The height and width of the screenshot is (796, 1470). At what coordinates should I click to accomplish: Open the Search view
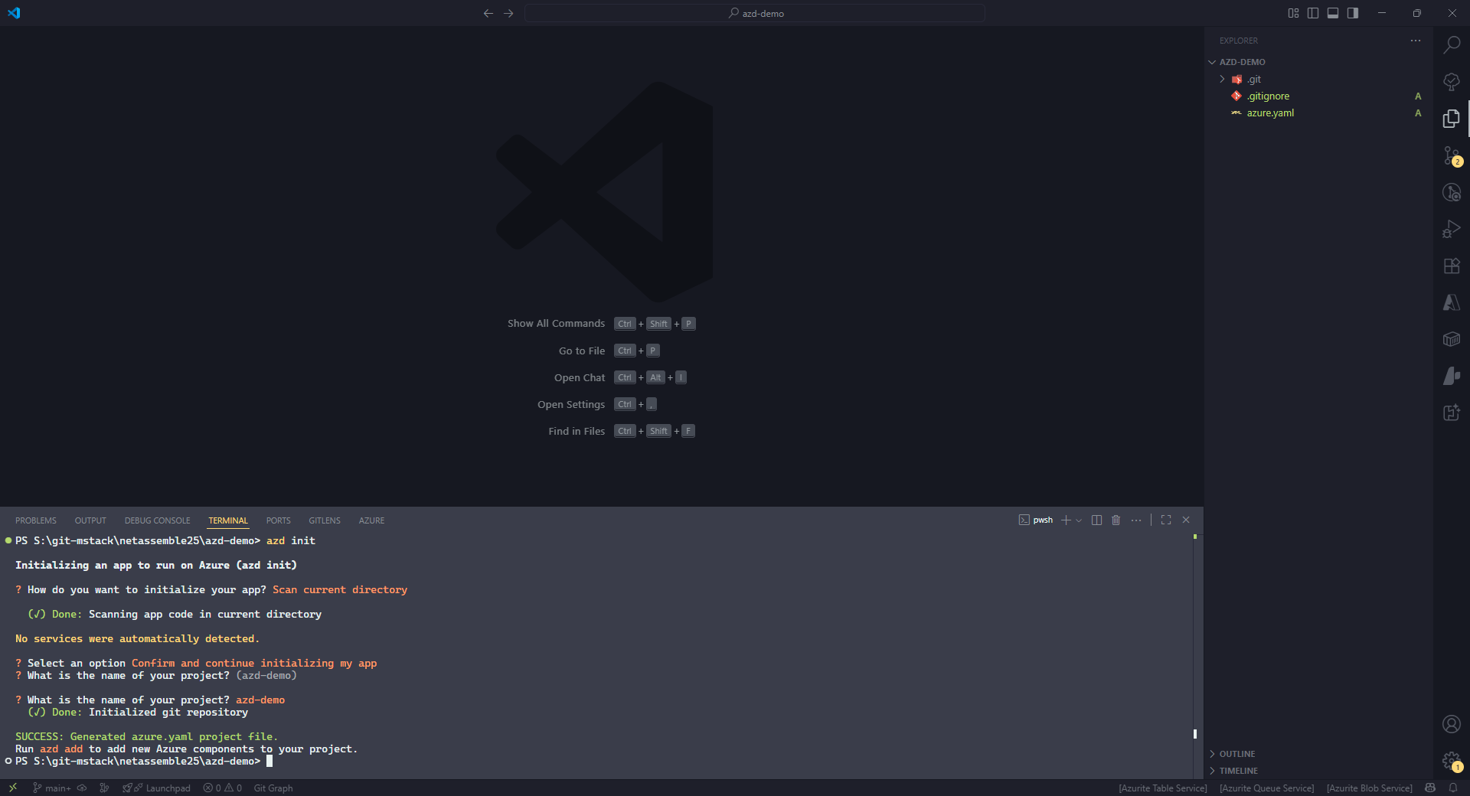point(1452,45)
